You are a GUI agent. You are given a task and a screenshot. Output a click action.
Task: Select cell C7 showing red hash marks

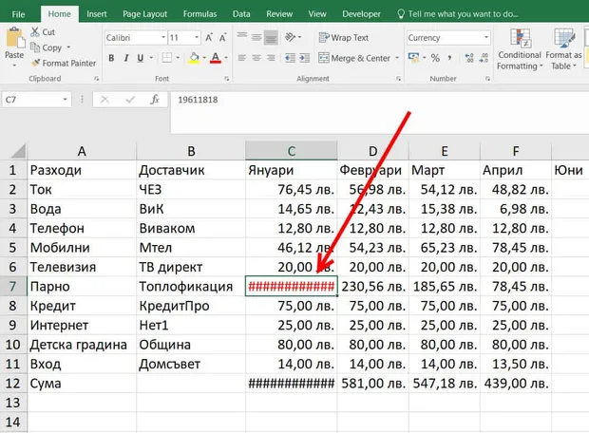tap(291, 286)
